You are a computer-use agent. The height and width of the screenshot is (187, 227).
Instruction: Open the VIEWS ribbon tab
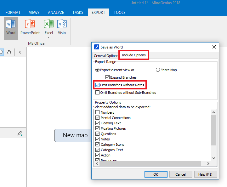(34, 13)
